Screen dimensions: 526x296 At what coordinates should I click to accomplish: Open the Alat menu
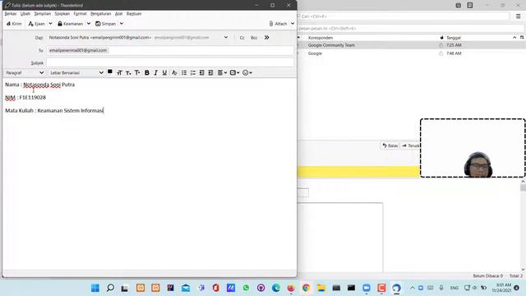[x=118, y=14]
